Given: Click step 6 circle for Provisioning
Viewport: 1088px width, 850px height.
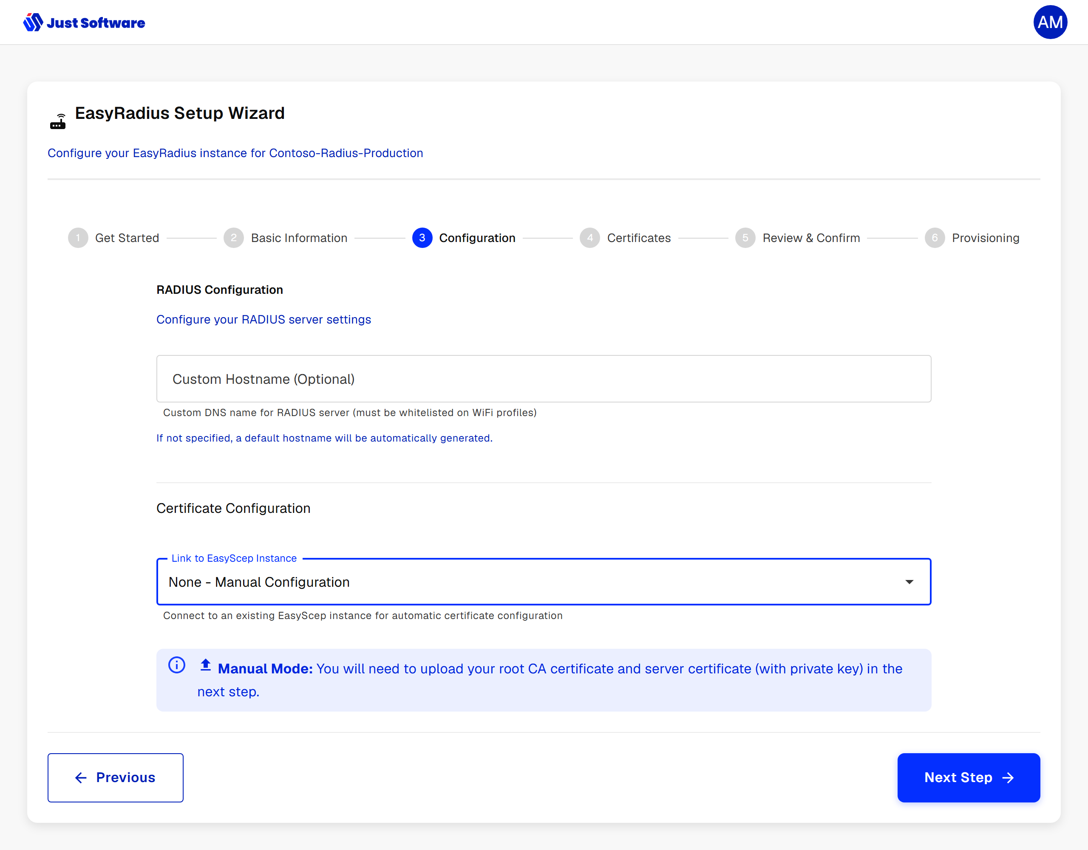Looking at the screenshot, I should pos(935,238).
